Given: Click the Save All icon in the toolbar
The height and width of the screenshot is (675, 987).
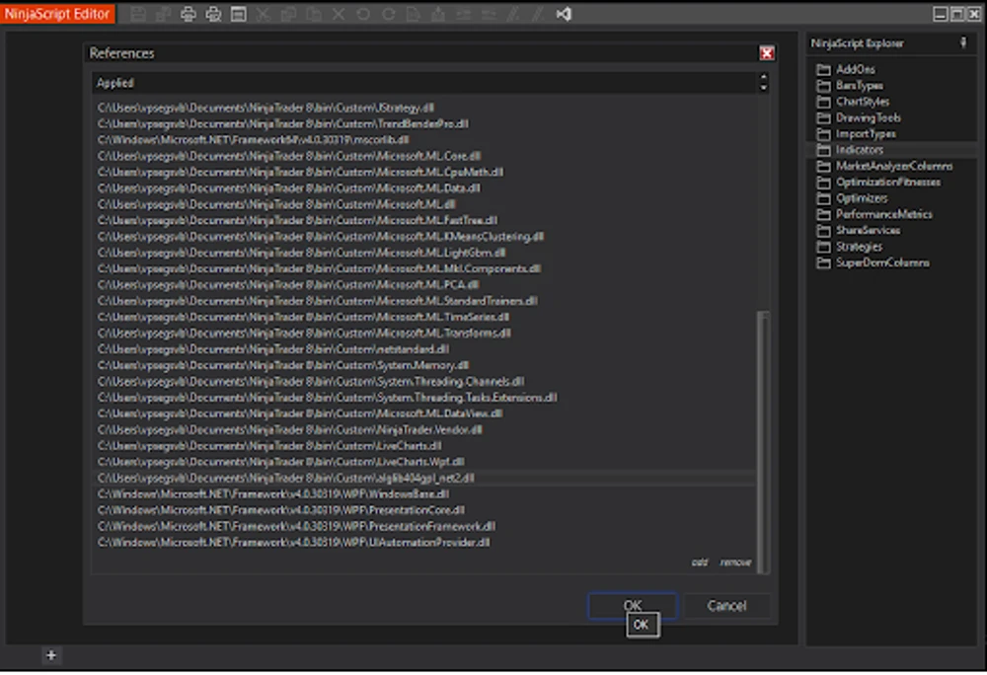Looking at the screenshot, I should pos(163,14).
